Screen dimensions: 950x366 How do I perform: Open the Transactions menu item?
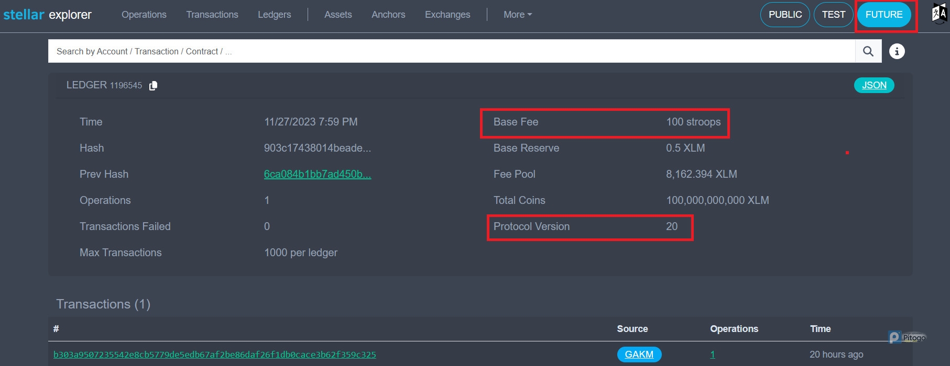click(212, 15)
